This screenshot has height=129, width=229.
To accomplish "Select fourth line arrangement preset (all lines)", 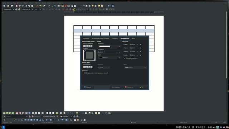I will [x=90, y=46].
